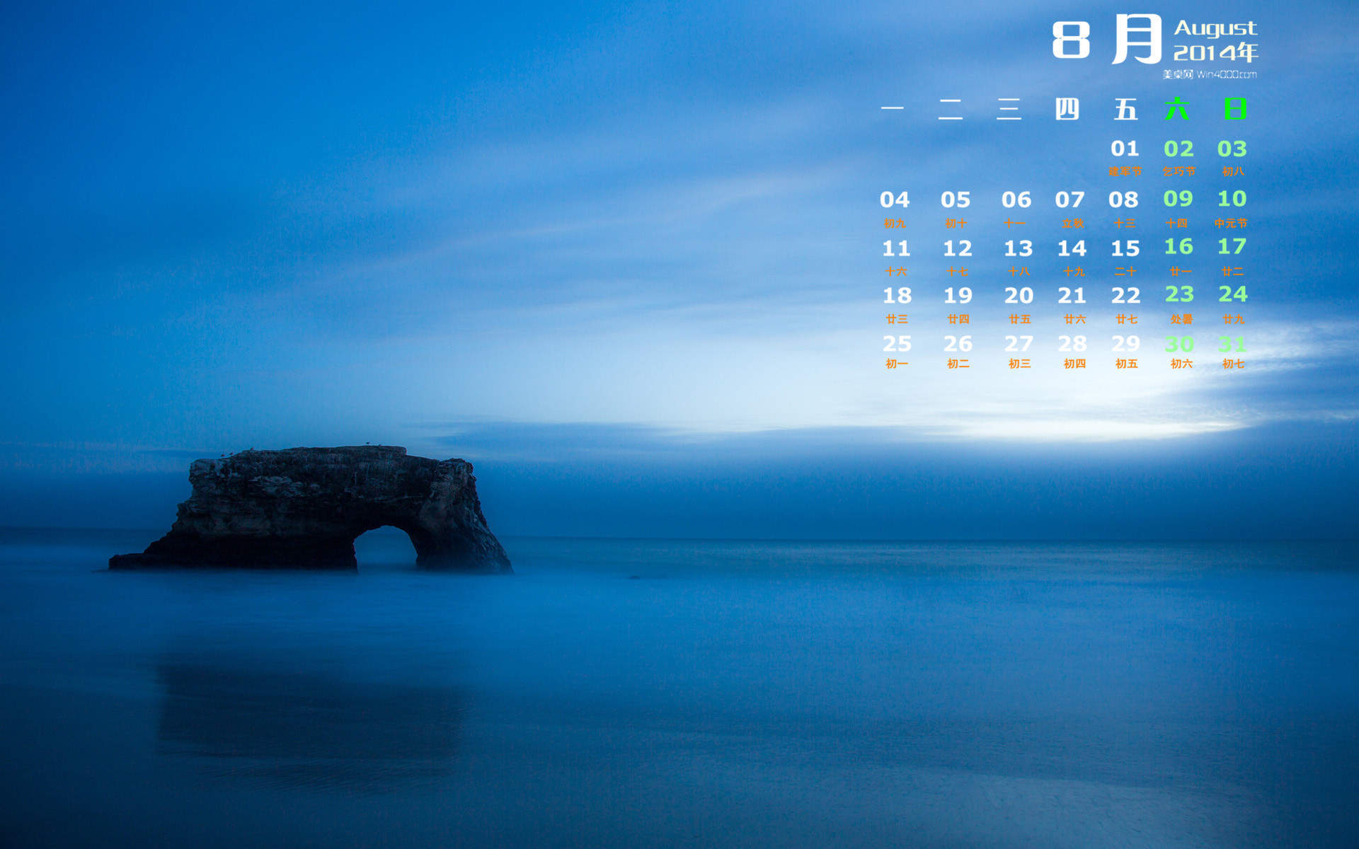The height and width of the screenshot is (849, 1359).
Task: Choose green date 16
Action: click(1179, 246)
